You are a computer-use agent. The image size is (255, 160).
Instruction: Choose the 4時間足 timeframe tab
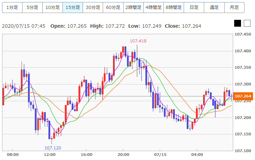154,8
